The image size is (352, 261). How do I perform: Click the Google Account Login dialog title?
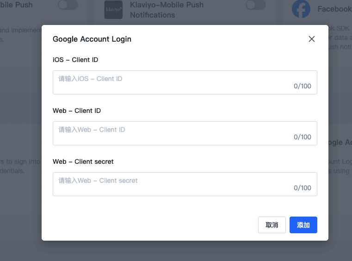point(92,39)
